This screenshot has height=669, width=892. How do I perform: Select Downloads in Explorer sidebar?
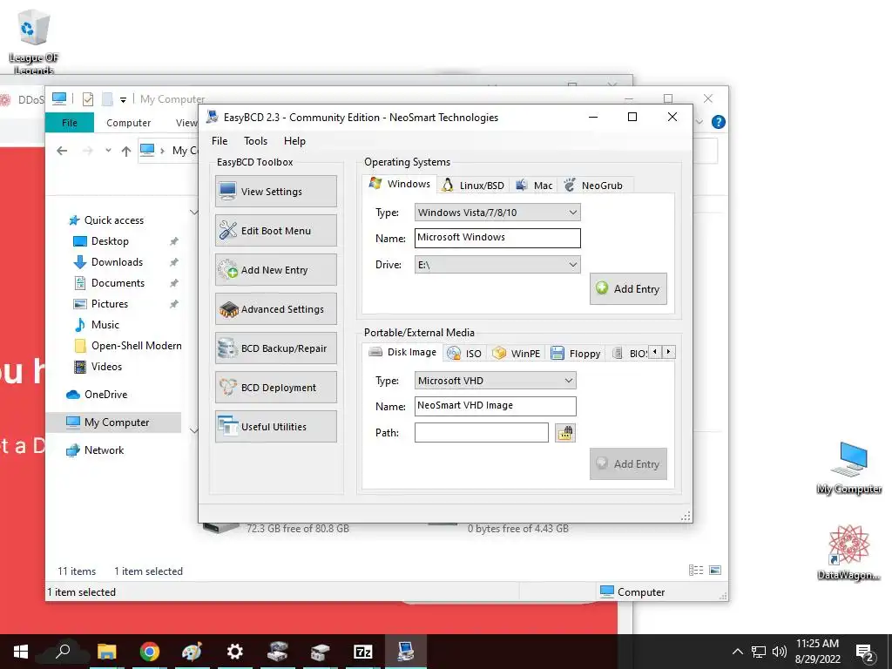coord(117,262)
